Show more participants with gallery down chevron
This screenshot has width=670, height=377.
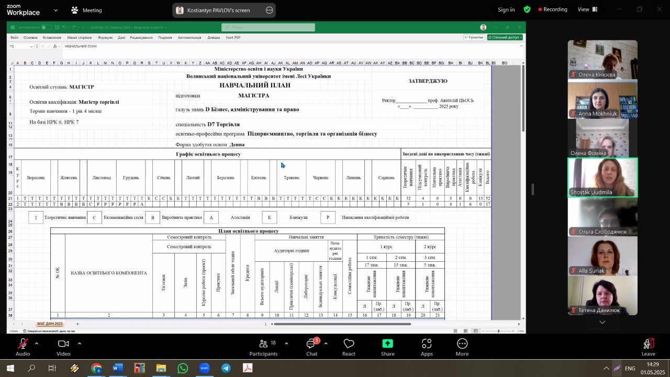click(x=602, y=323)
